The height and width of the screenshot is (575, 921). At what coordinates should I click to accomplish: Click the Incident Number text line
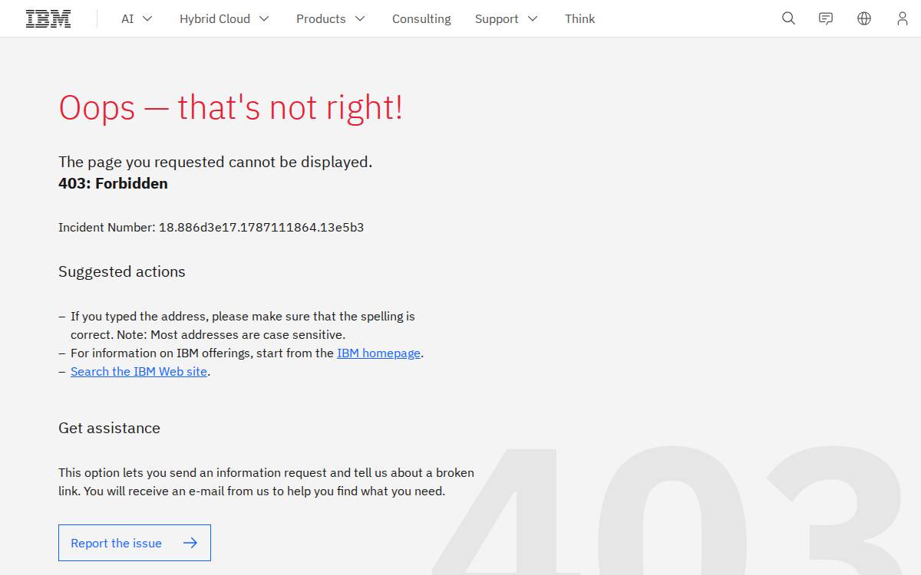(x=211, y=227)
